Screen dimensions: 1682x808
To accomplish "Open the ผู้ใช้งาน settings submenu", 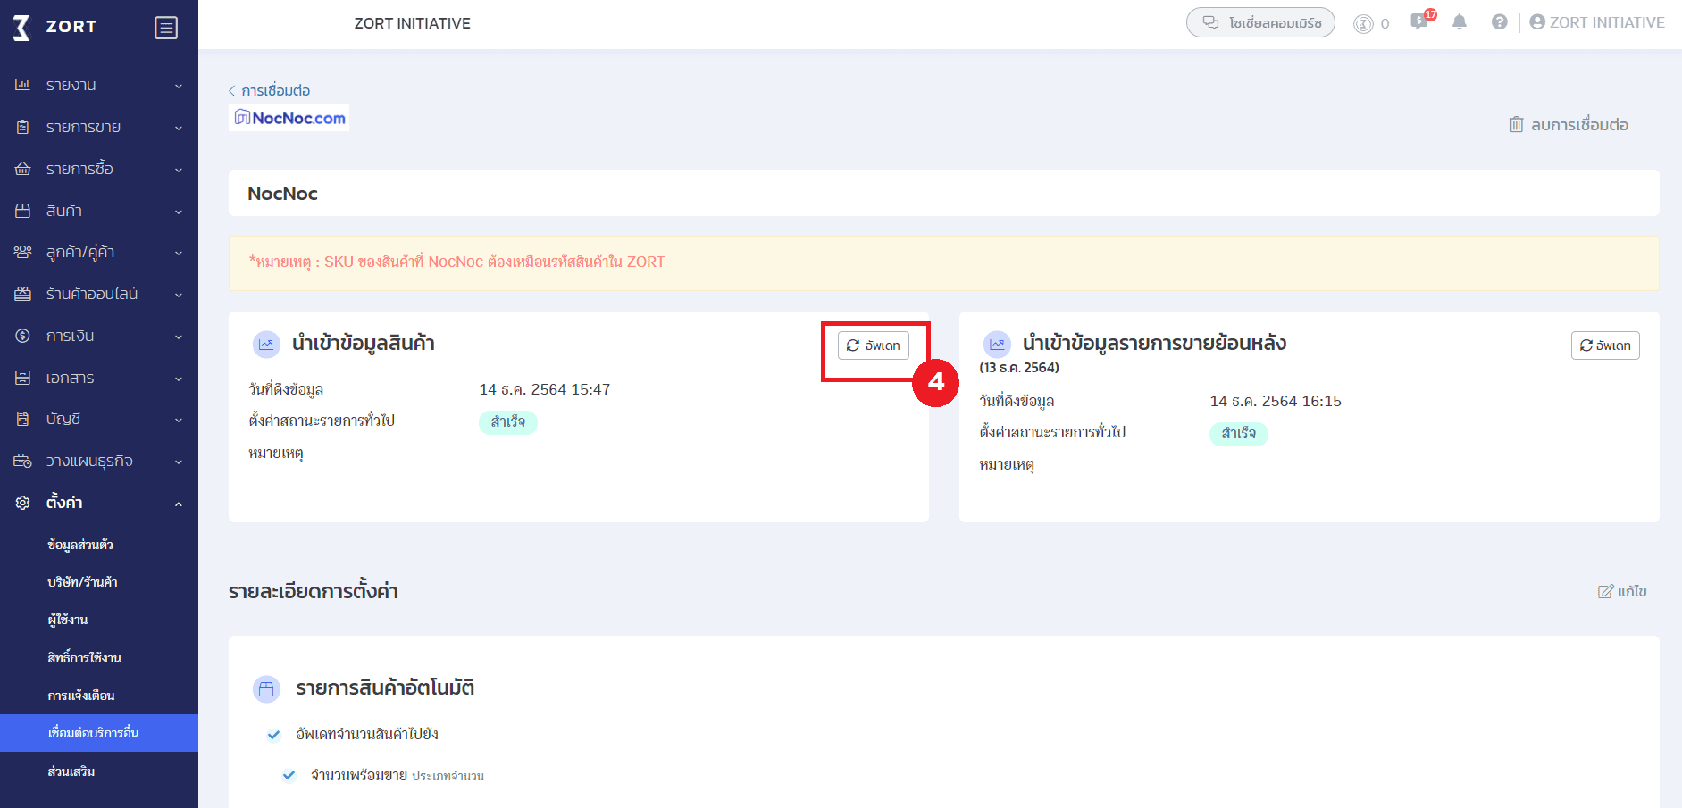I will 68,620.
